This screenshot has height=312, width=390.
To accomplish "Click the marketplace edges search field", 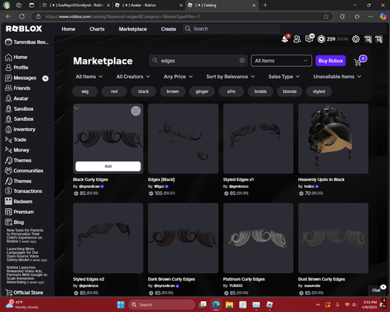I will [198, 61].
